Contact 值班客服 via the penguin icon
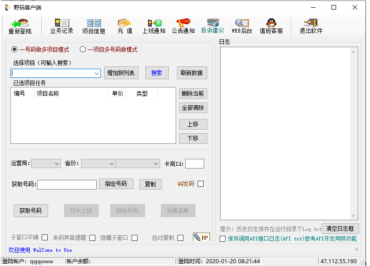 coord(271,27)
